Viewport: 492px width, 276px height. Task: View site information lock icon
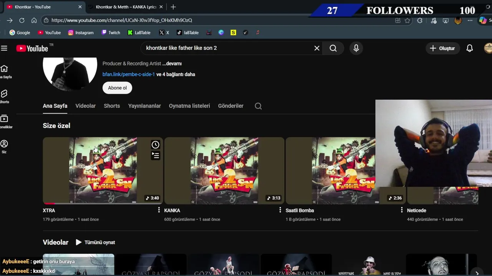tap(46, 20)
